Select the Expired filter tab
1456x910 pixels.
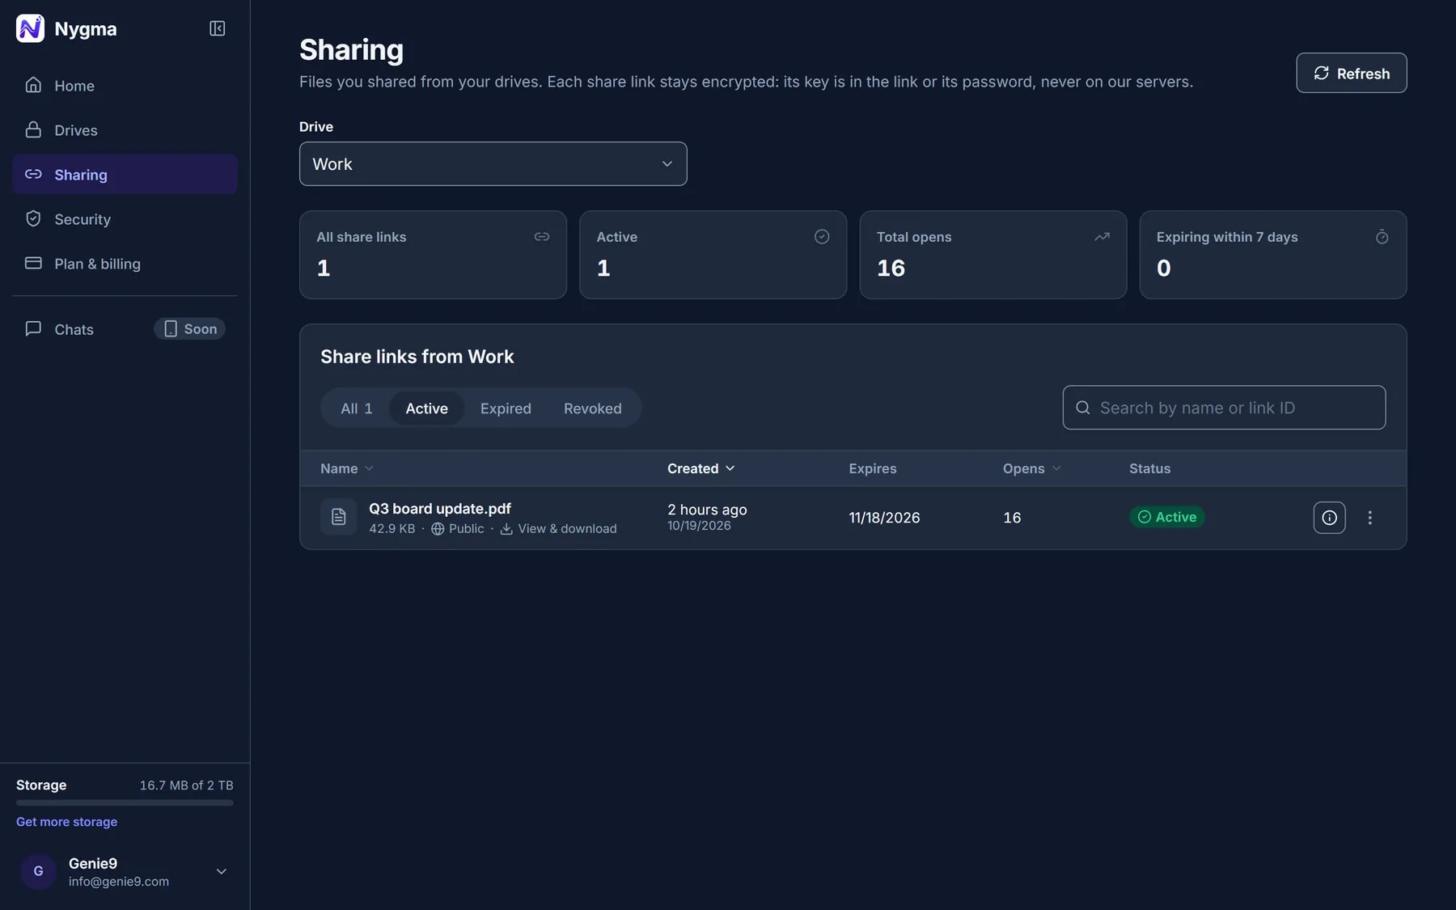(x=506, y=408)
